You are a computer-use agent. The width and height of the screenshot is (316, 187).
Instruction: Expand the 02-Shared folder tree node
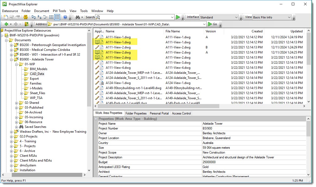pos(17,103)
